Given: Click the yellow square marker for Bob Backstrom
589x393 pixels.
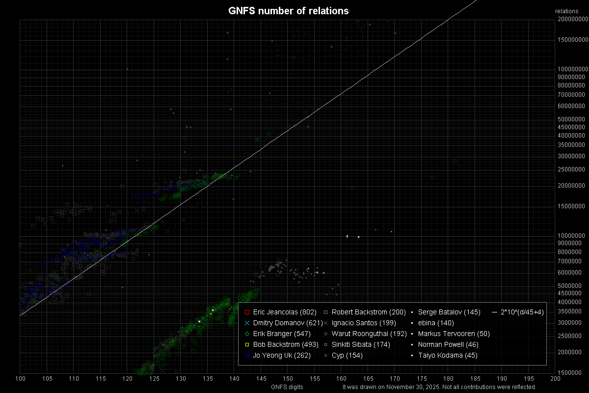Looking at the screenshot, I should click(247, 345).
